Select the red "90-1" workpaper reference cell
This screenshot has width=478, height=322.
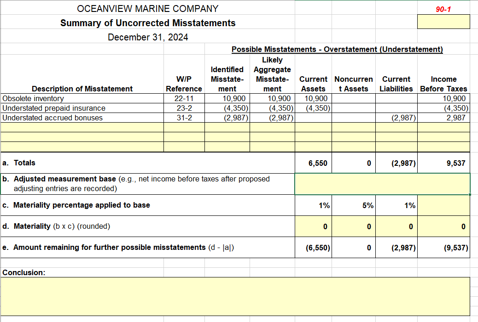tap(443, 8)
